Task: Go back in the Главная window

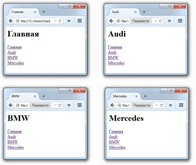Action: point(11,21)
